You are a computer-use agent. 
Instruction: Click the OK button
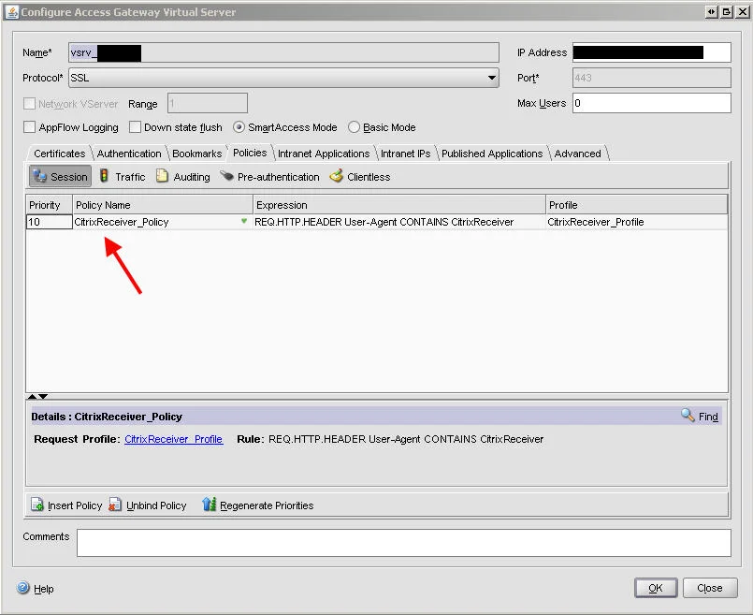[656, 588]
